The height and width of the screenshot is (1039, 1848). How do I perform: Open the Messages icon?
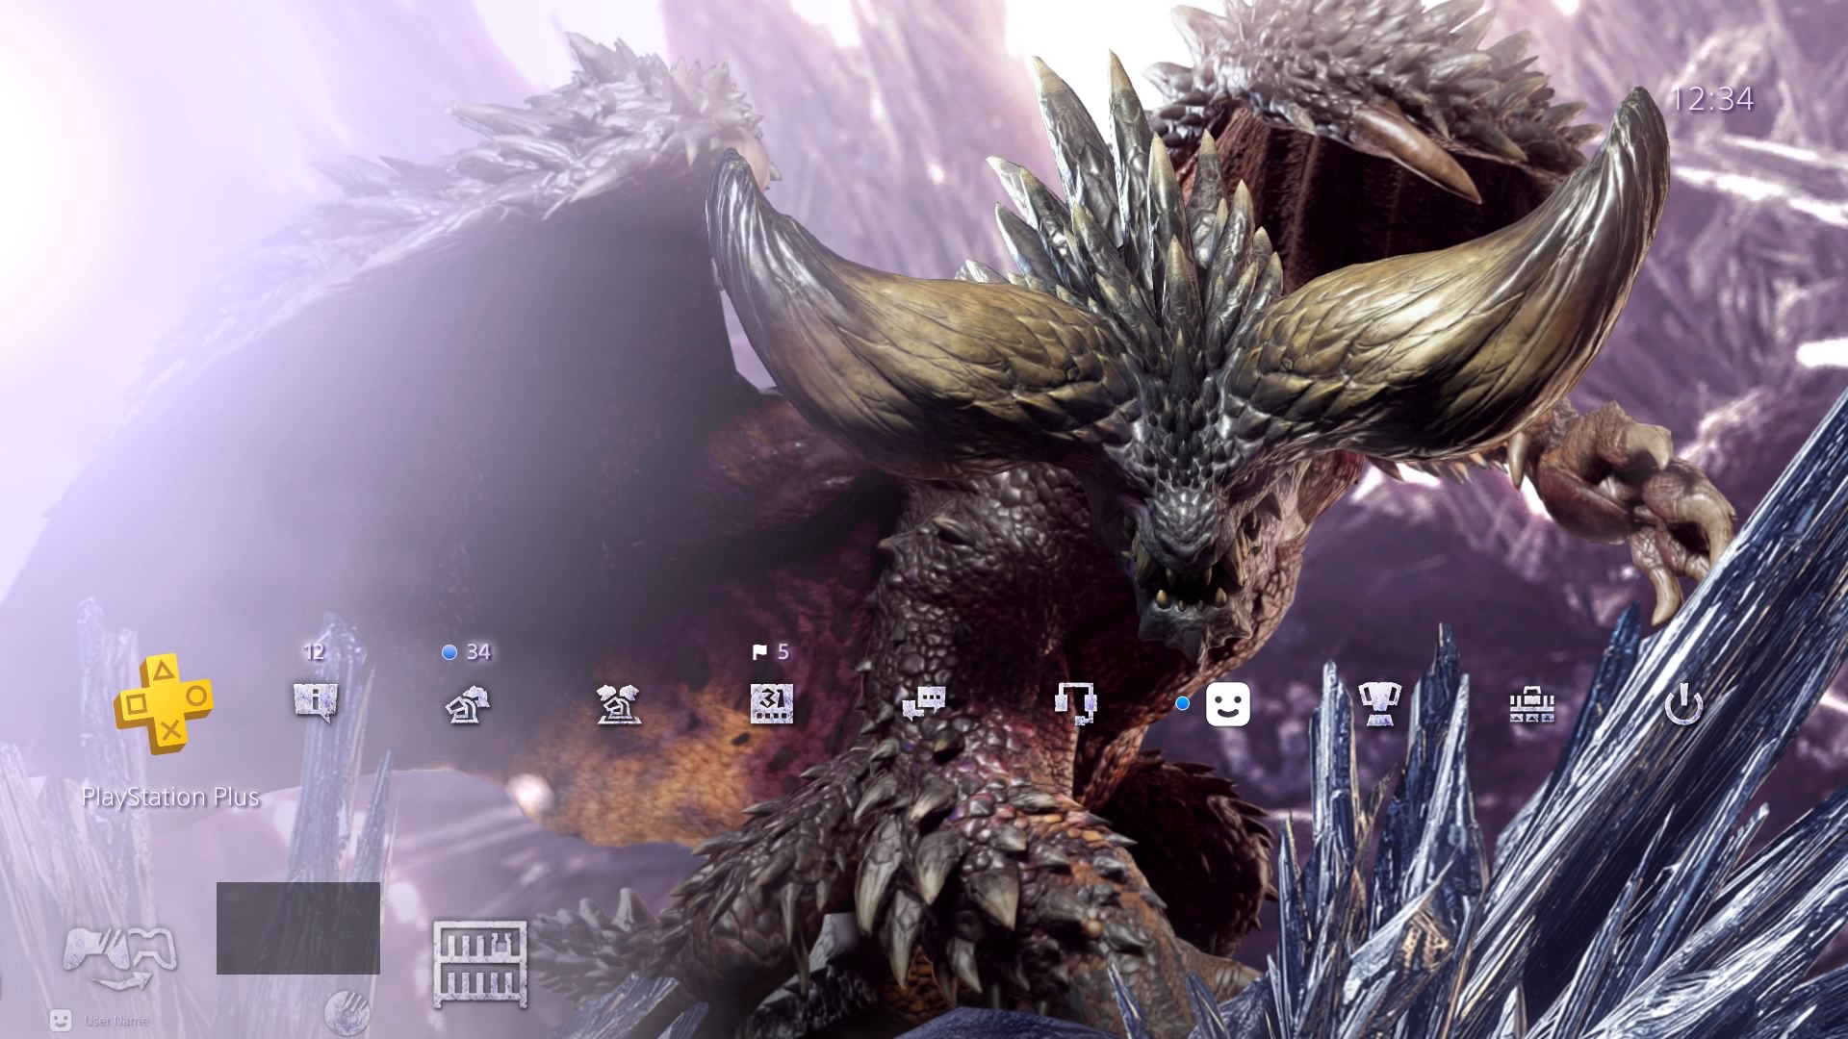pyautogui.click(x=924, y=704)
